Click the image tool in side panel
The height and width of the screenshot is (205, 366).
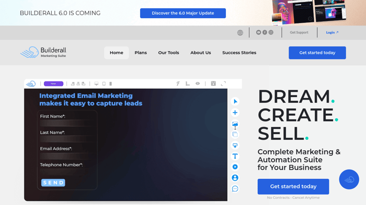pos(235,124)
